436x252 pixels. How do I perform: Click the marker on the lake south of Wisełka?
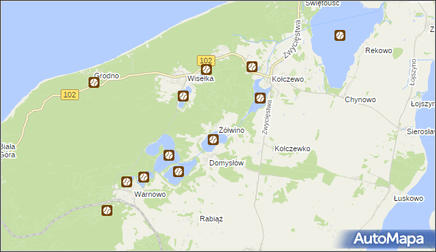click(183, 96)
